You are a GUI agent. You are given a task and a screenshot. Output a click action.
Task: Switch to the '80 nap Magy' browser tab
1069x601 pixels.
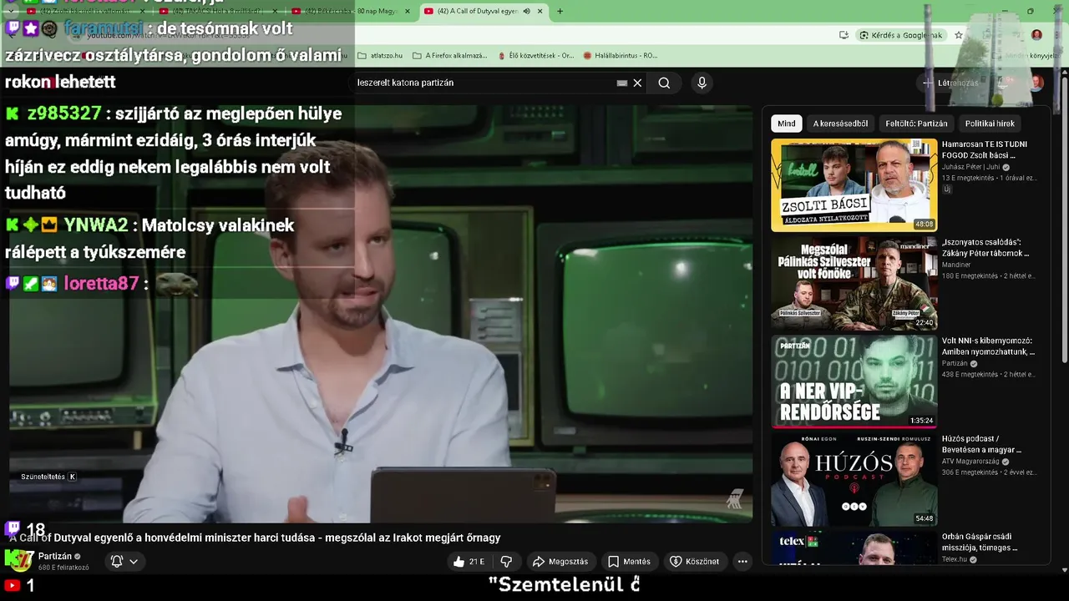pos(351,11)
